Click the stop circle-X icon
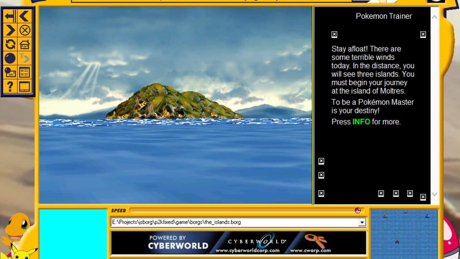Viewport: 460px width, 259px height. (x=24, y=31)
